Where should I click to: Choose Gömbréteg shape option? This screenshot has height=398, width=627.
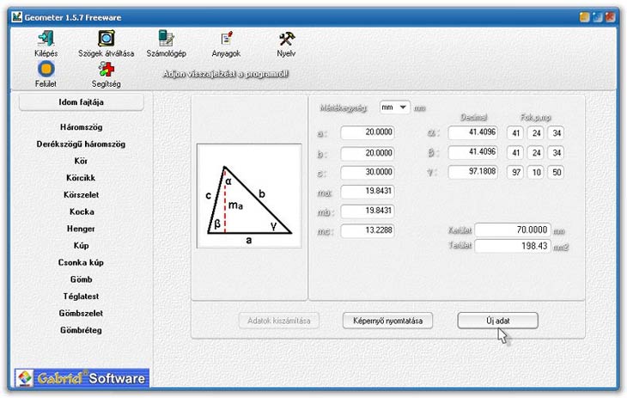click(x=82, y=330)
